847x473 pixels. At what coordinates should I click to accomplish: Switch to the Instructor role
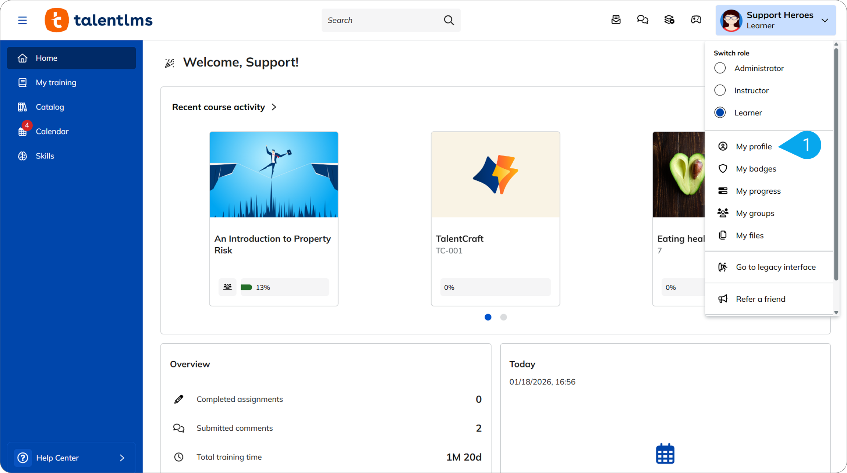click(x=720, y=90)
